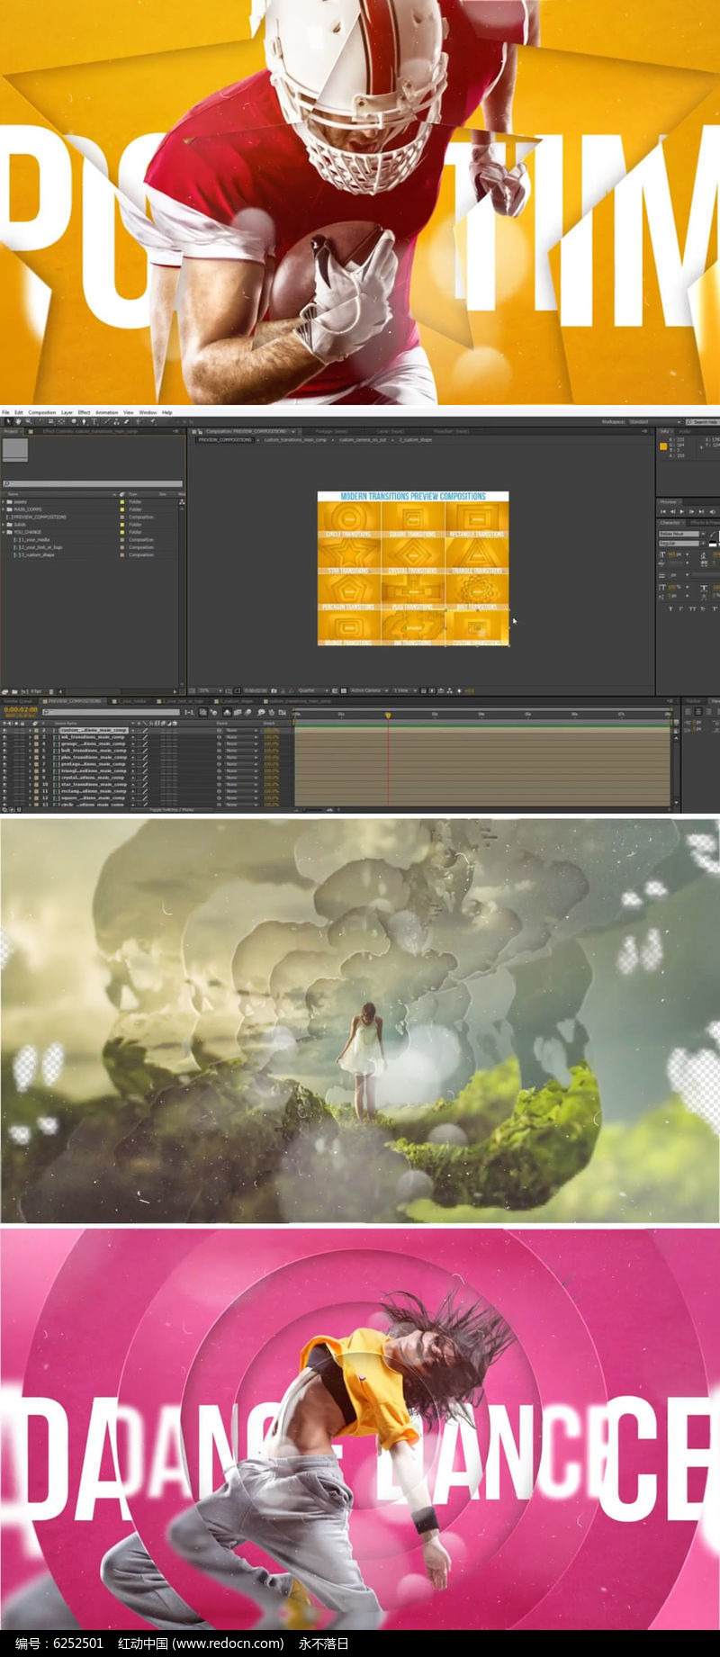Screen dimensions: 720x1657
Task: Open the View menu
Action: 129,412
